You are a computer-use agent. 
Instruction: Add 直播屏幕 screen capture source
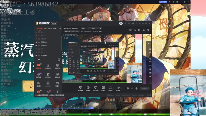click(x=81, y=89)
